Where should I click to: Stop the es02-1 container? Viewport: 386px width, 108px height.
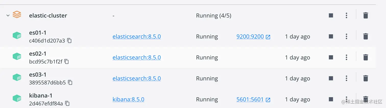tap(331, 57)
